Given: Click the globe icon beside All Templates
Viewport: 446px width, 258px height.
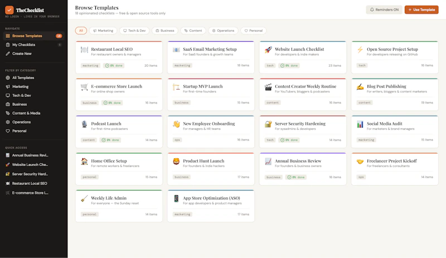Looking at the screenshot, I should [8, 77].
